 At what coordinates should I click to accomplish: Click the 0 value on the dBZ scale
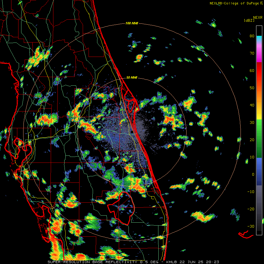(x=253, y=175)
